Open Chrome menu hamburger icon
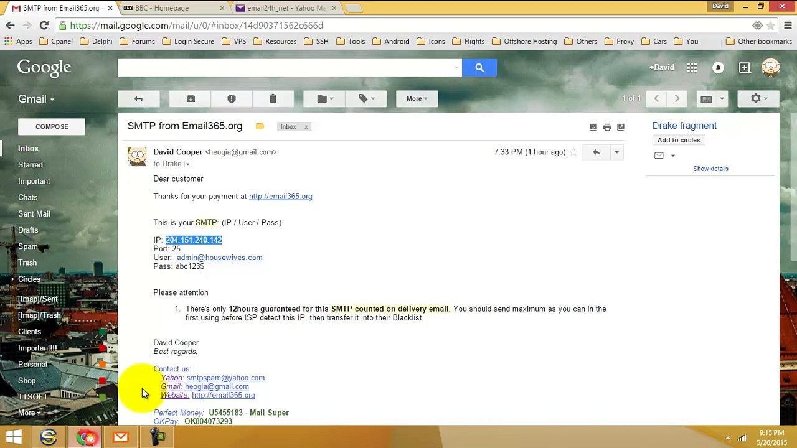Image resolution: width=797 pixels, height=448 pixels. (x=788, y=26)
